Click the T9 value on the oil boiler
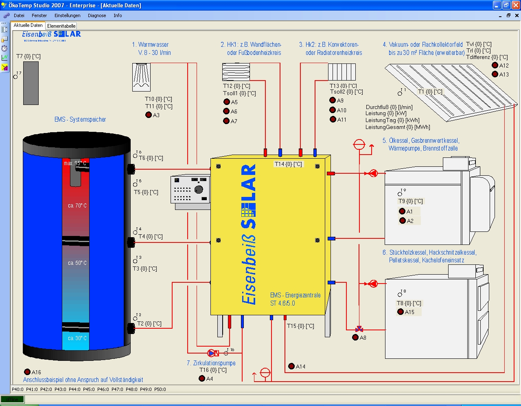Viewport: 521px width, 406px height. pos(410,201)
